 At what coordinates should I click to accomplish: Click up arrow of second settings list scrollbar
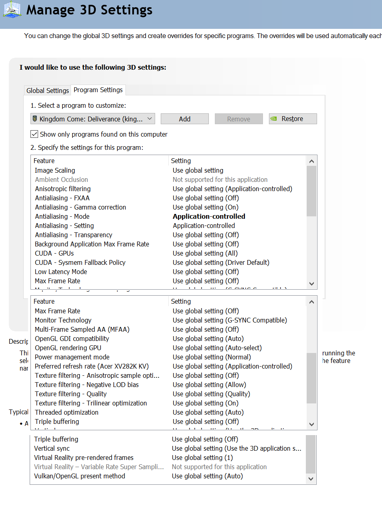pos(311,302)
